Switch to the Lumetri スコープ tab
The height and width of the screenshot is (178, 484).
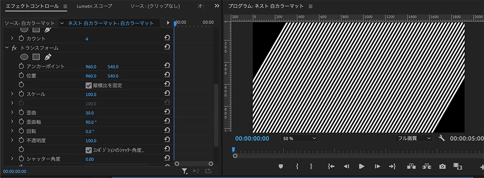coord(94,6)
